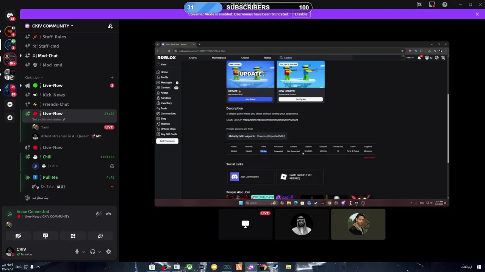Open the inbox icon in title bar
This screenshot has height=272, width=485.
coord(432,5)
